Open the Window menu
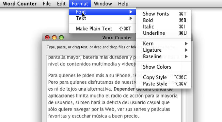222x122 pixels. [x=103, y=4]
